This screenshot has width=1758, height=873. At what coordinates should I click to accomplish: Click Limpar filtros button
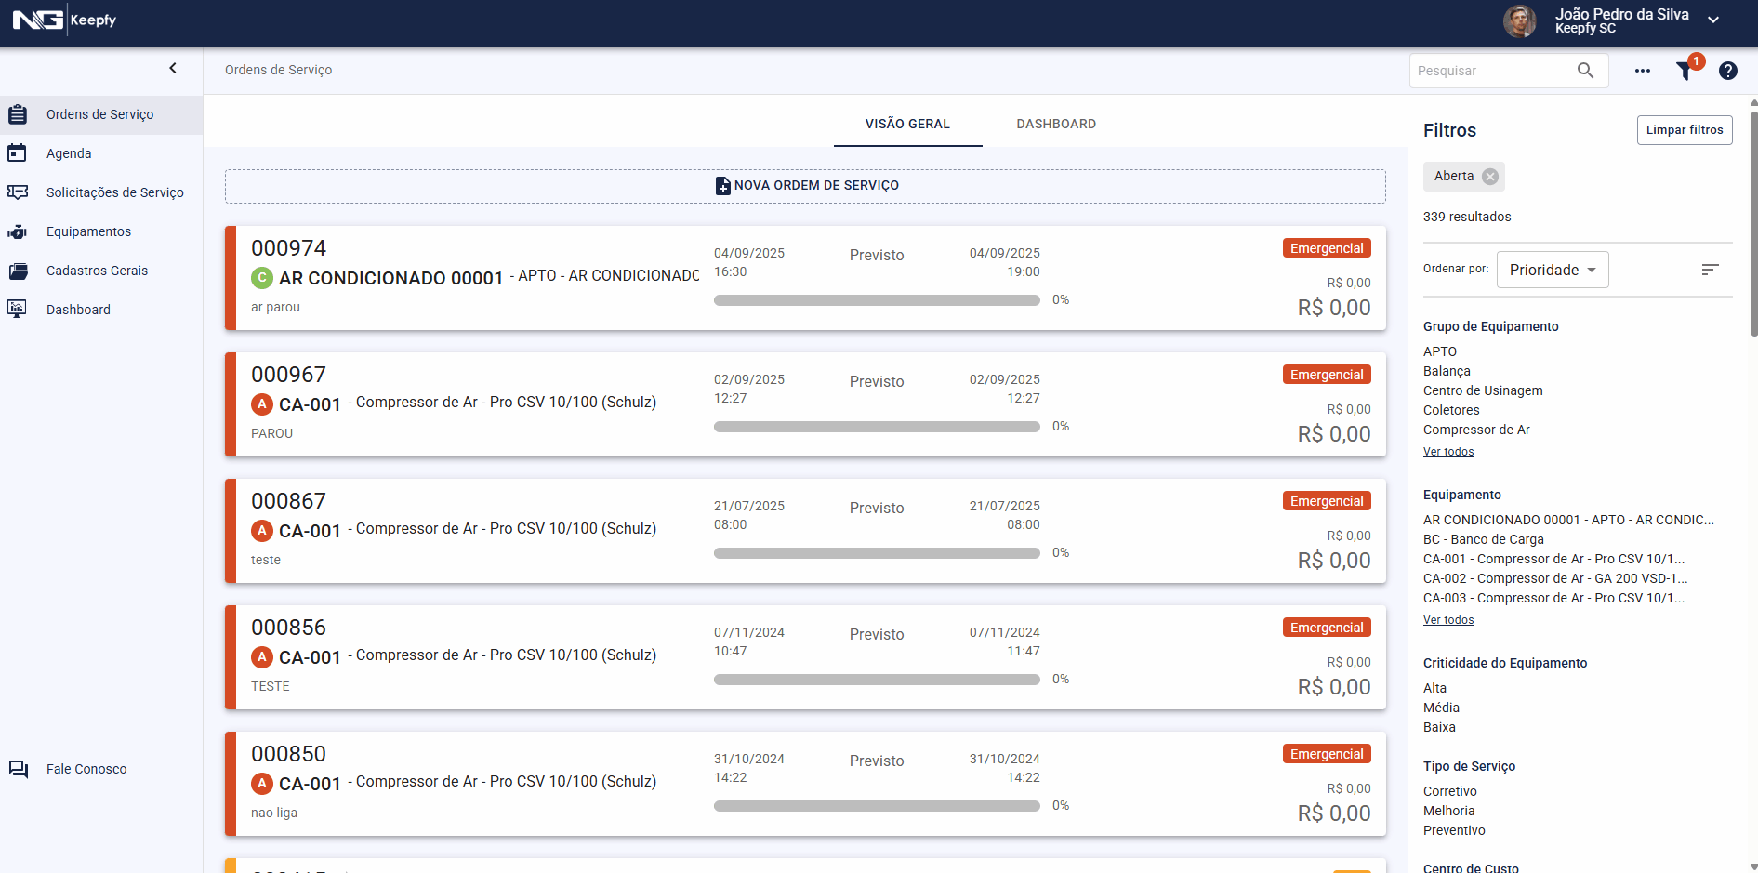click(x=1684, y=130)
